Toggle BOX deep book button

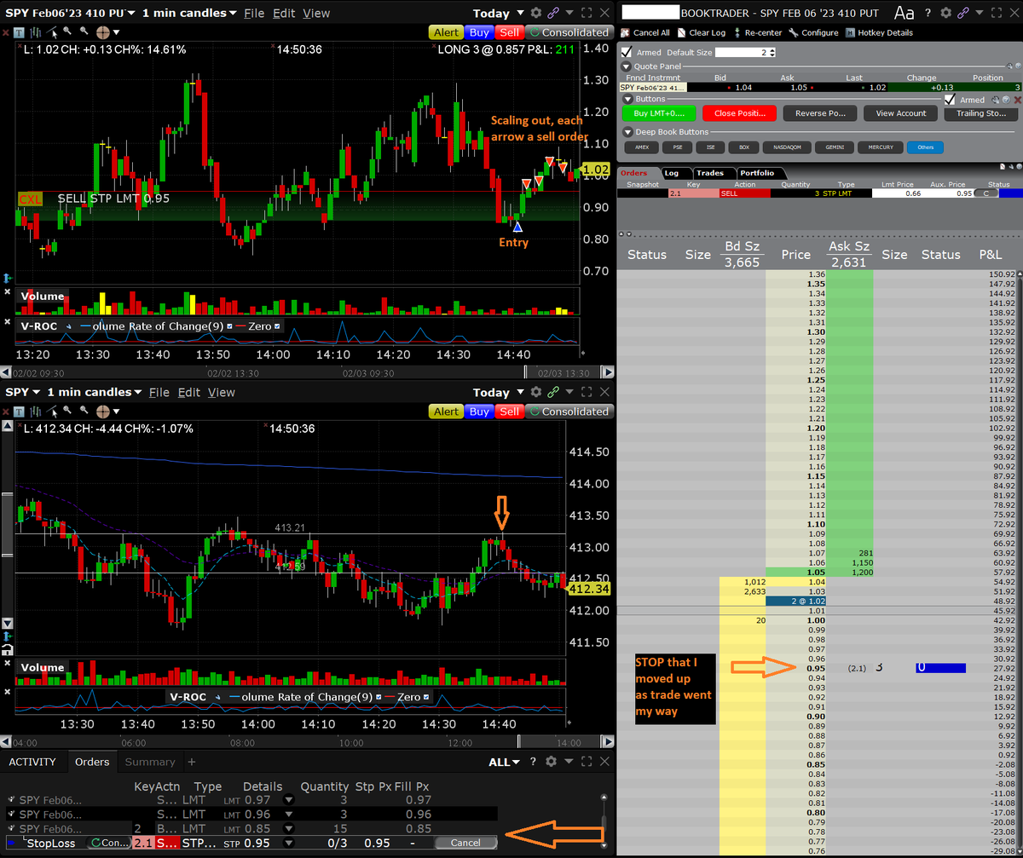pyautogui.click(x=744, y=147)
